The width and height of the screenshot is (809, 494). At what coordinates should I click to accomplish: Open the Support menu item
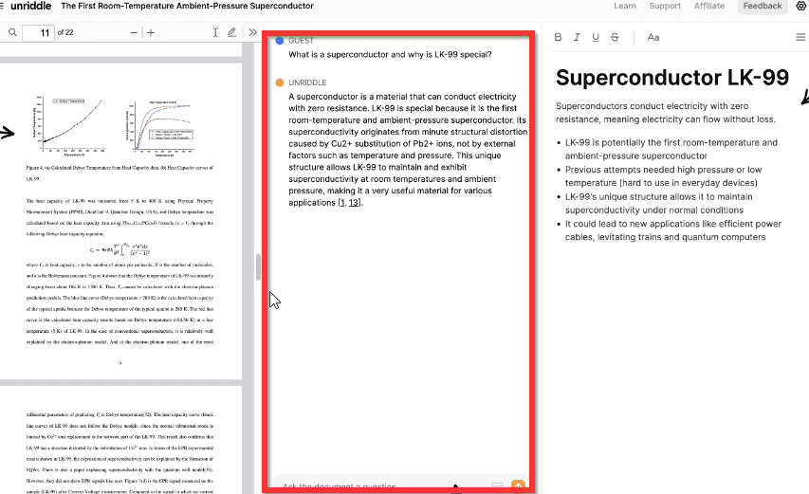pyautogui.click(x=665, y=6)
